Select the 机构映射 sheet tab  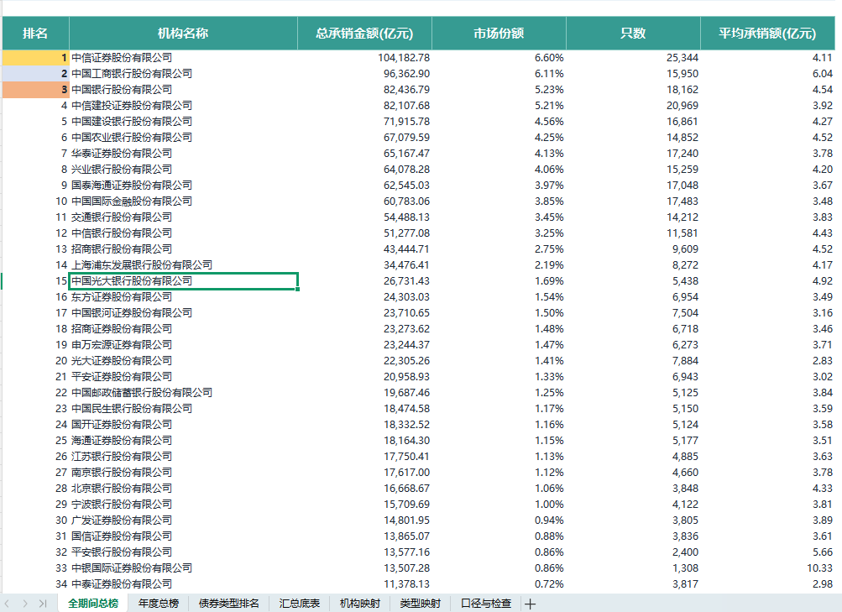360,604
